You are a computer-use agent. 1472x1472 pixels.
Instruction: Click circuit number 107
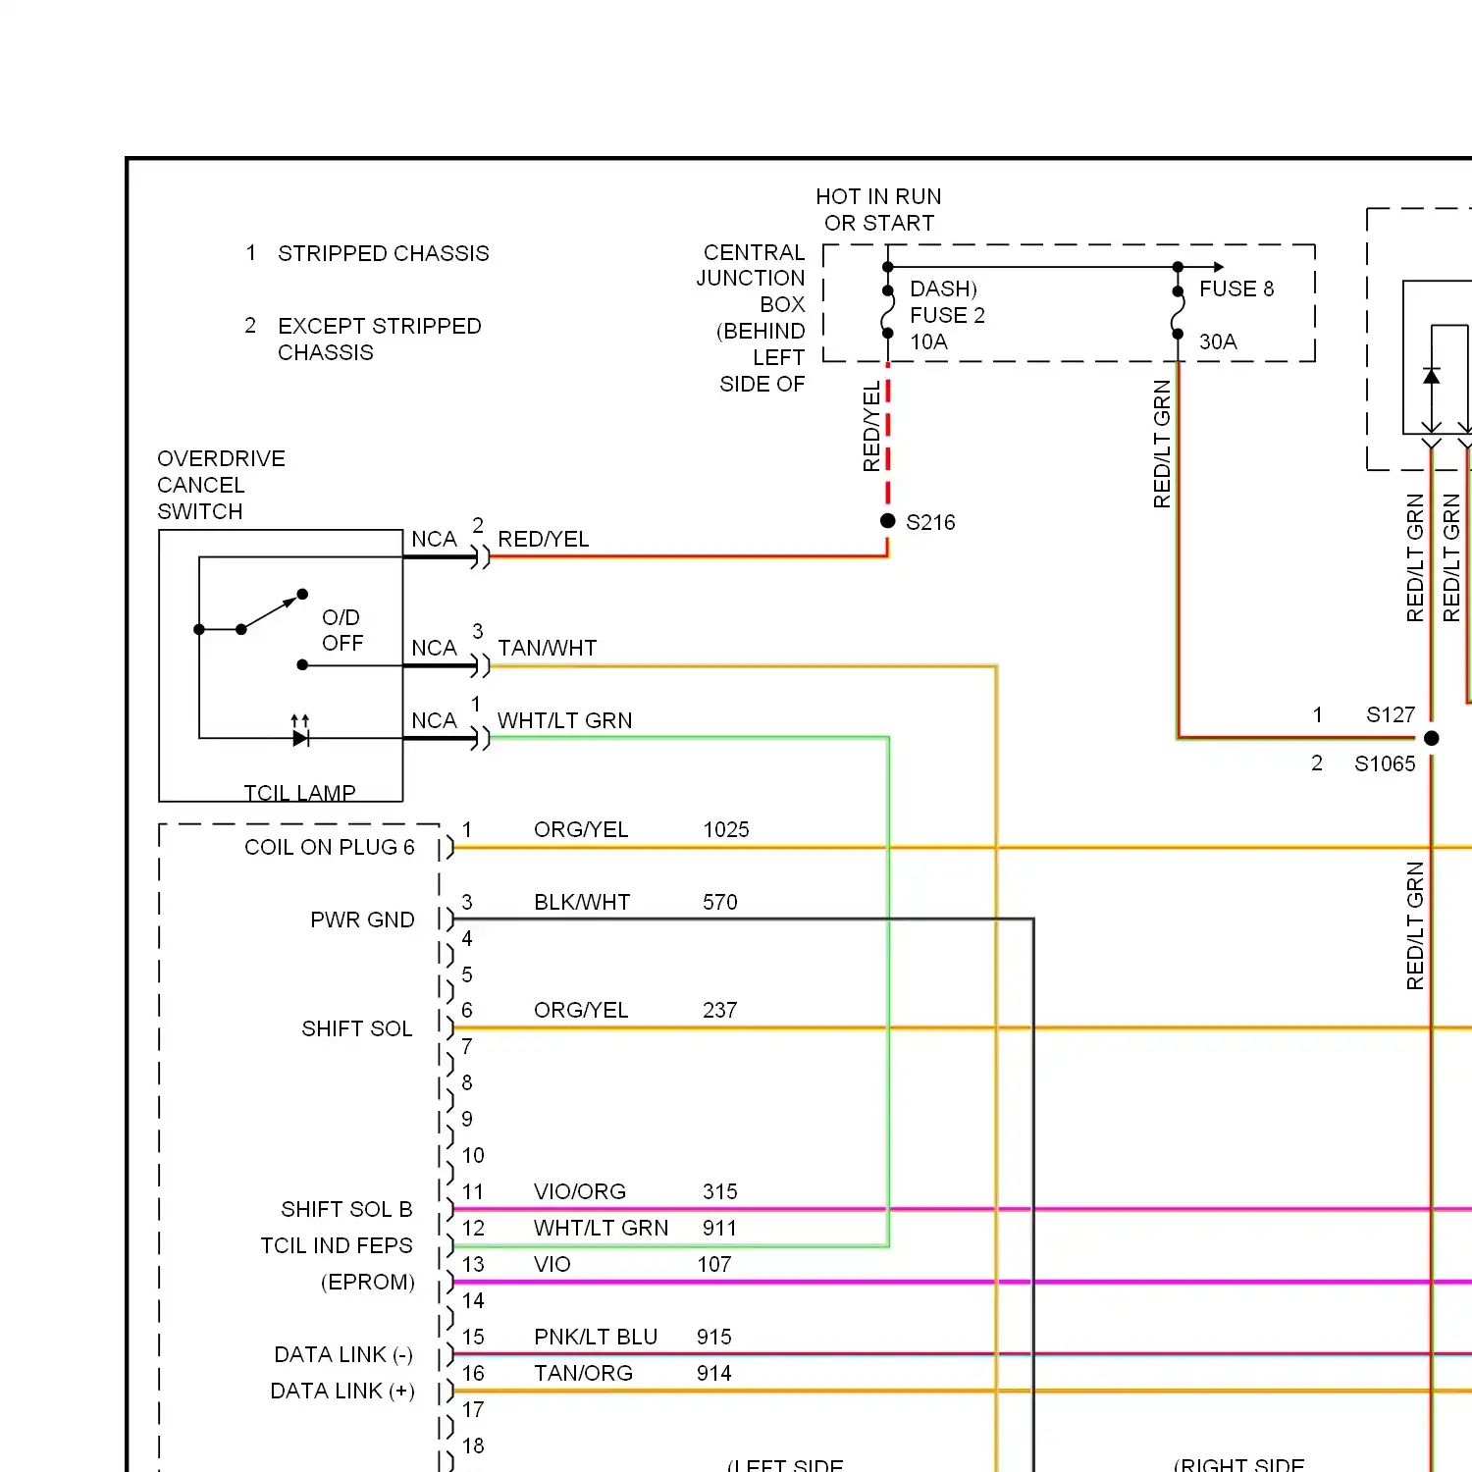(x=714, y=1264)
